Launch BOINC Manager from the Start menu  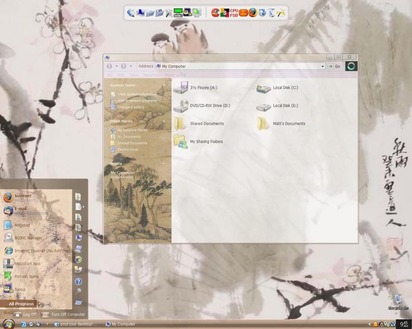tap(28, 238)
